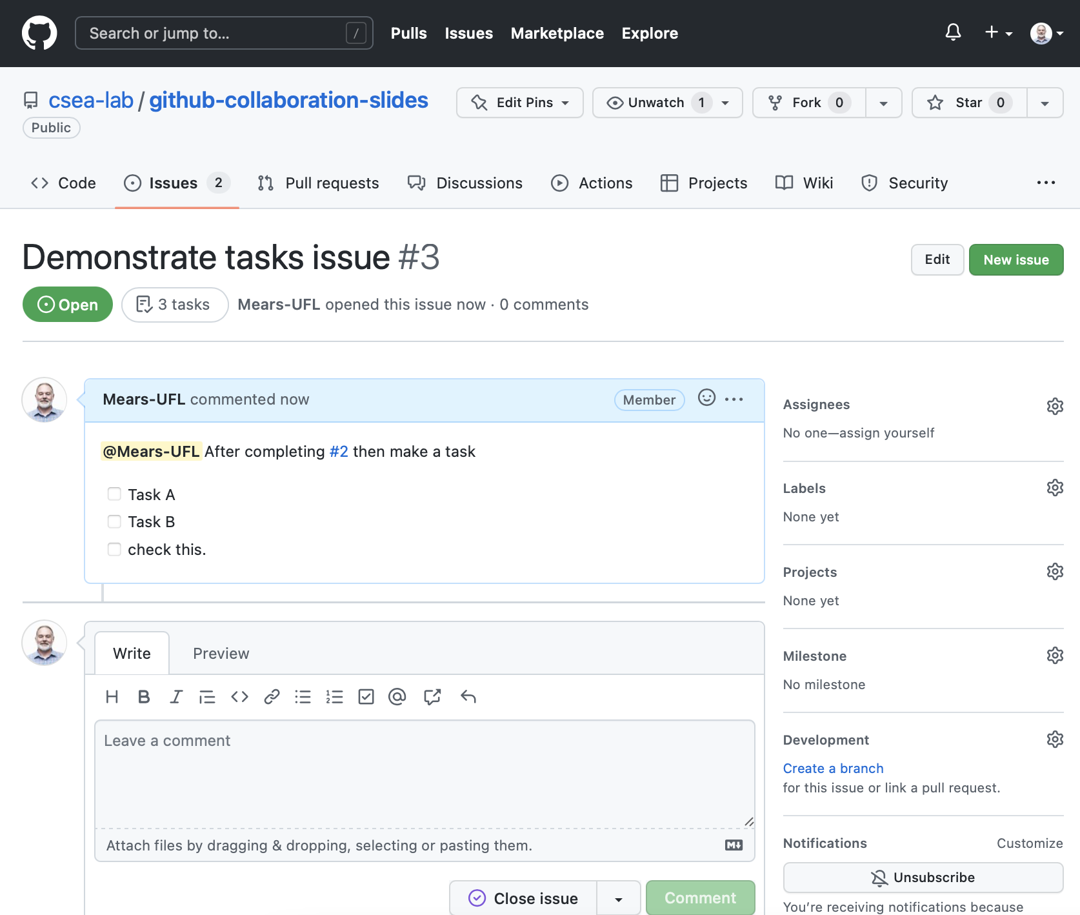1080x915 pixels.
Task: Check the Task B checkbox
Action: tap(114, 521)
